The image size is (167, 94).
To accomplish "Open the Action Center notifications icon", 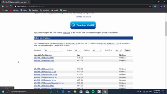I will click(163, 92).
